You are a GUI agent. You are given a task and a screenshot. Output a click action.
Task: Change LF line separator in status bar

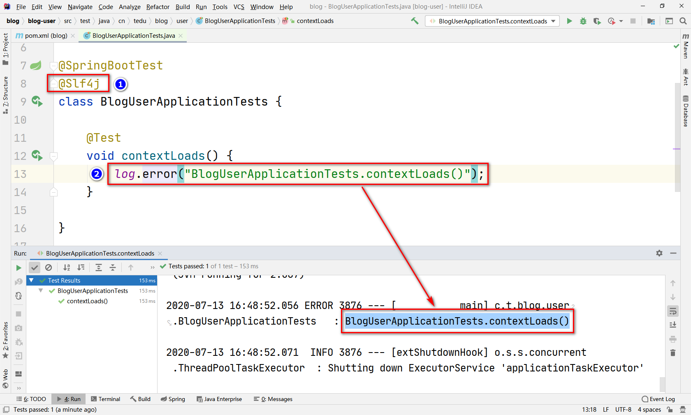click(606, 410)
